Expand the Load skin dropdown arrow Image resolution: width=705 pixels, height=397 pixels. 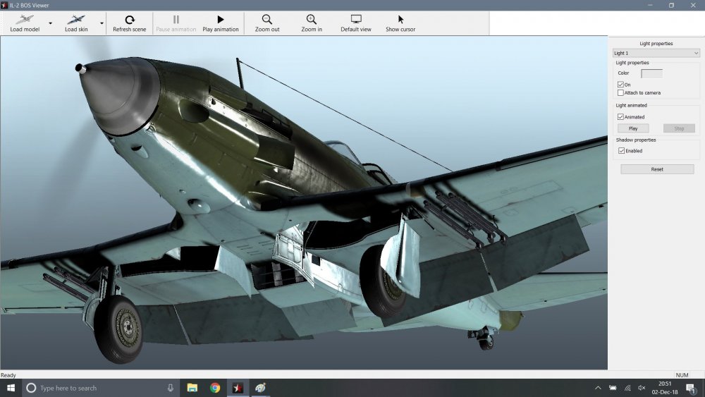point(102,23)
